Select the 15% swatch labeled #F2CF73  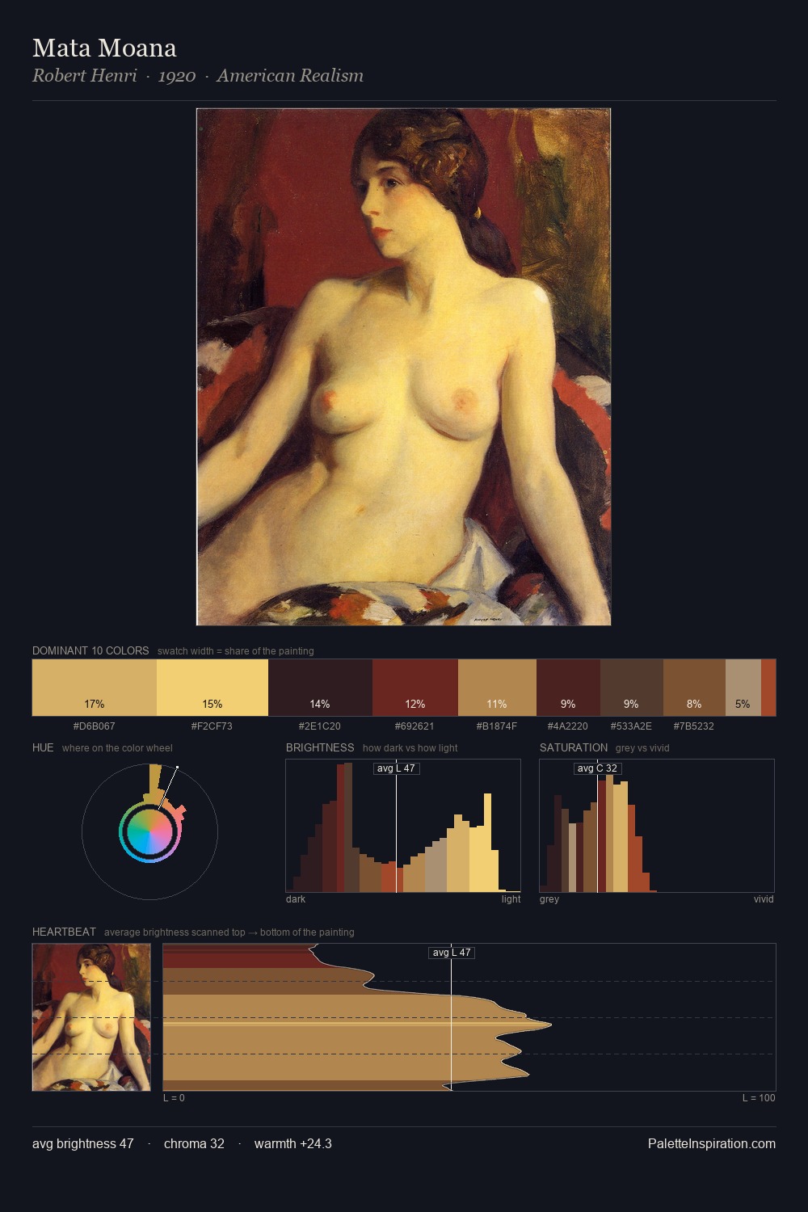(213, 688)
